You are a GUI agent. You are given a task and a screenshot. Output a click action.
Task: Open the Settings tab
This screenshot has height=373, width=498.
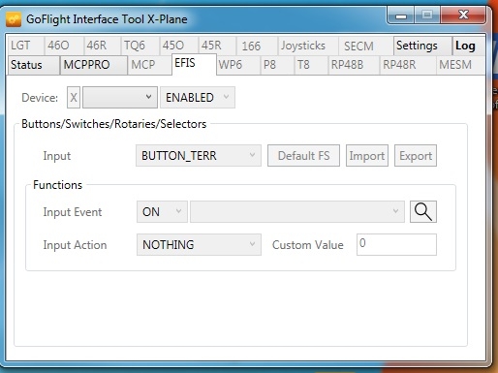point(422,46)
